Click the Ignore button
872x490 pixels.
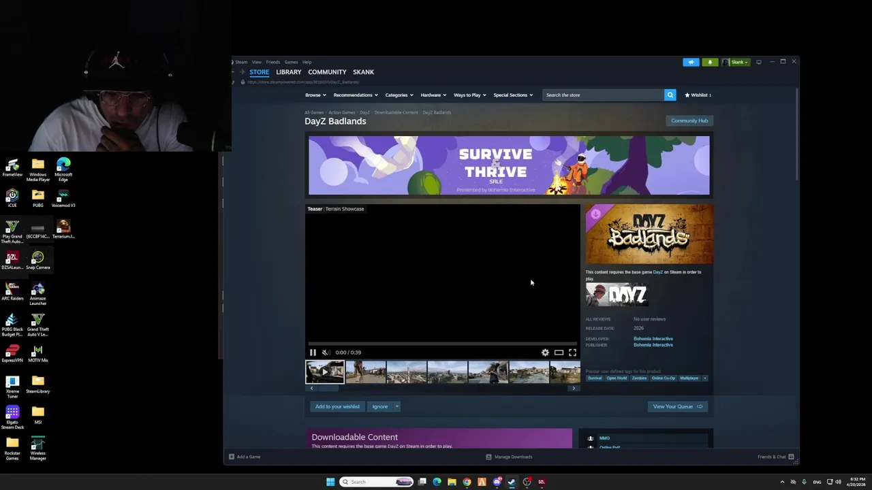(x=380, y=407)
